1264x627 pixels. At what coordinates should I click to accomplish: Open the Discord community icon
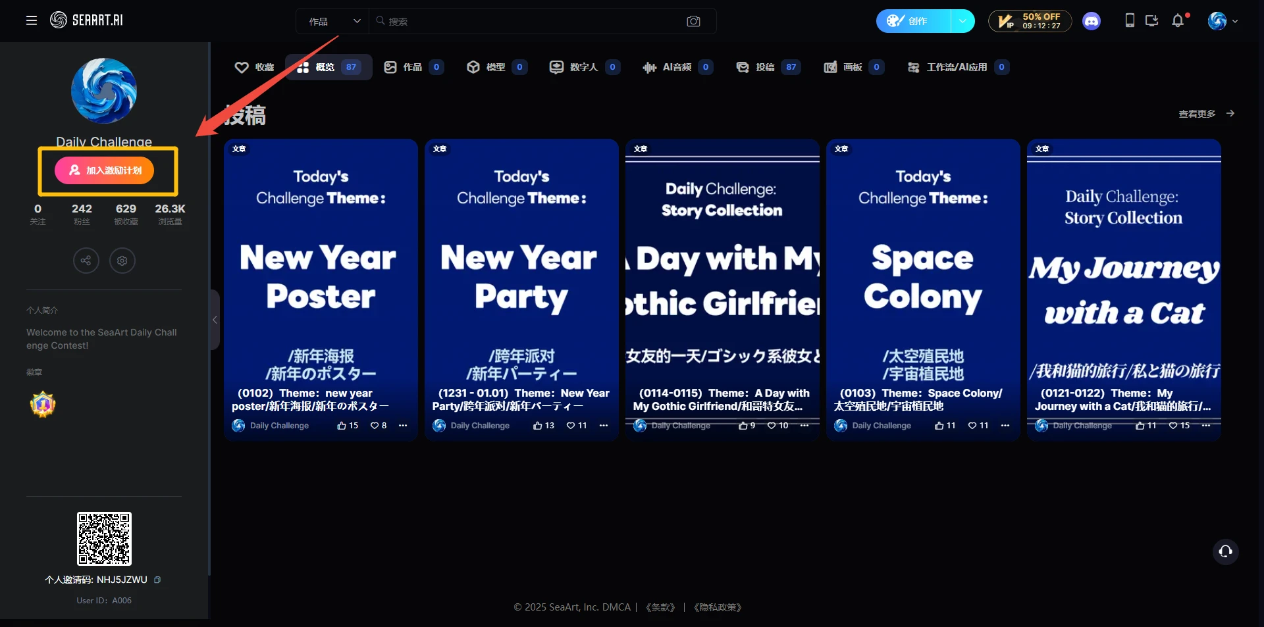click(1092, 20)
